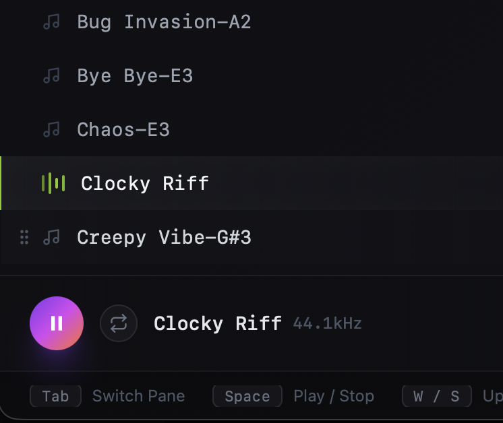Viewport: 503px width, 423px height.
Task: Click the Play / Stop label
Action: pos(334,396)
